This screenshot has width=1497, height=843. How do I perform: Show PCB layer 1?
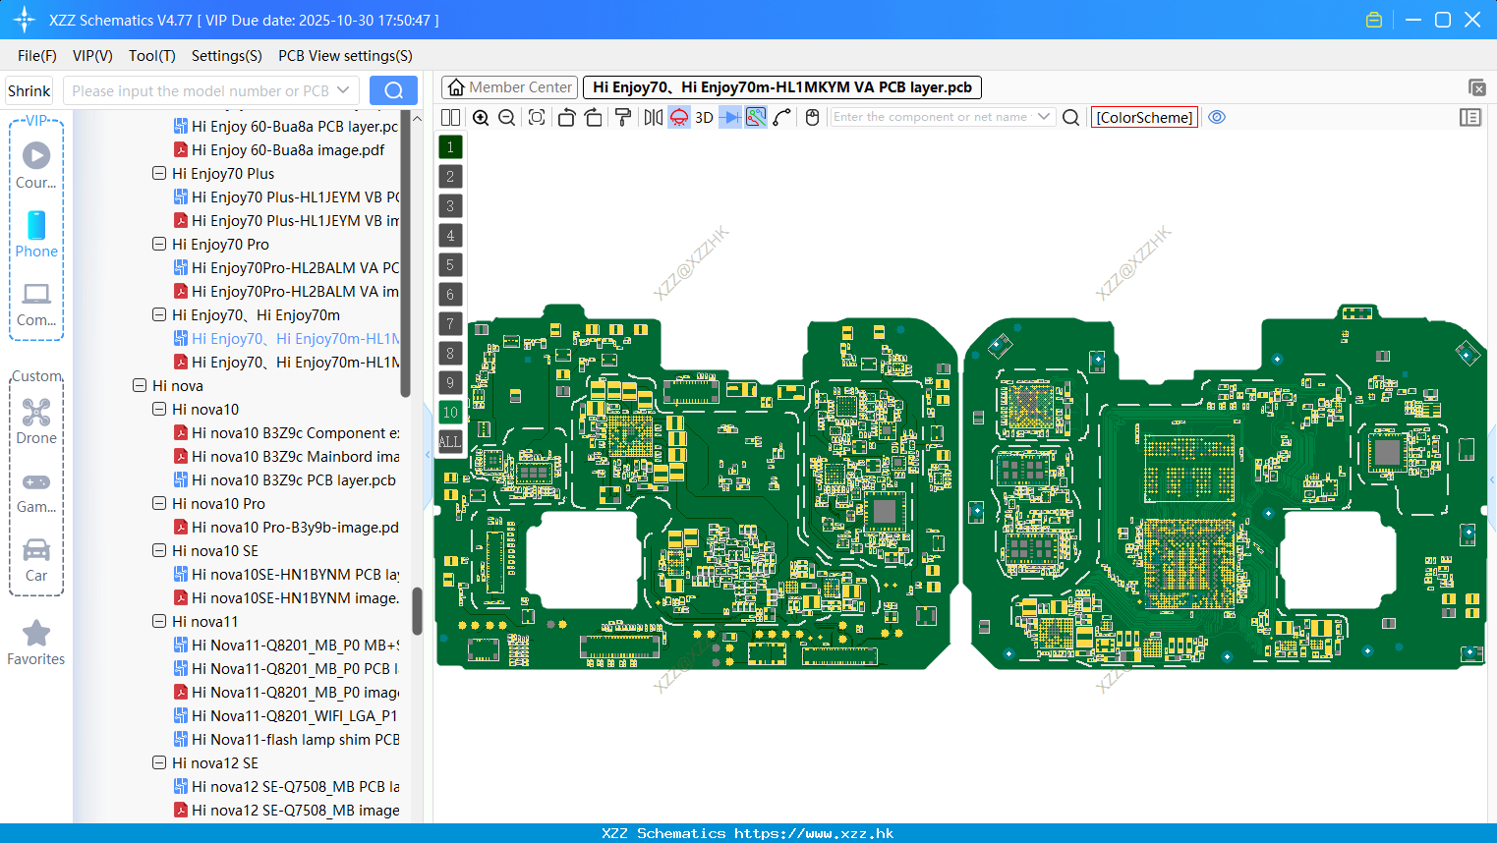tap(450, 147)
